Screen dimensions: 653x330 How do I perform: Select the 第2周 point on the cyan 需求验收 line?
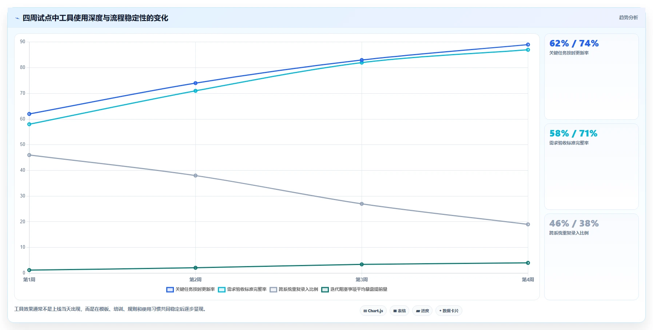pyautogui.click(x=195, y=91)
